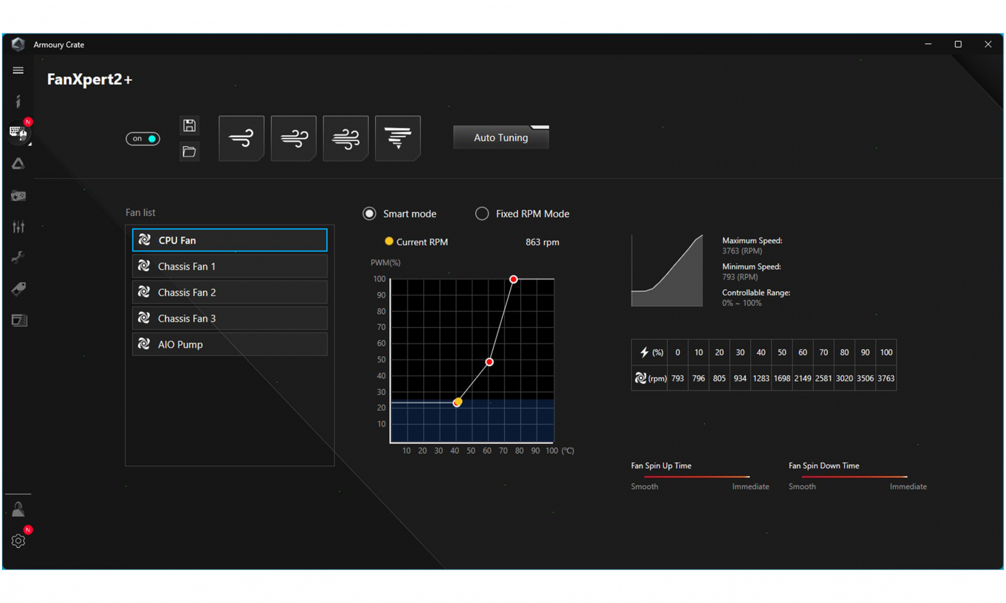The height and width of the screenshot is (603, 1006).
Task: Click the 3020 rpm cell in the table
Action: [844, 378]
